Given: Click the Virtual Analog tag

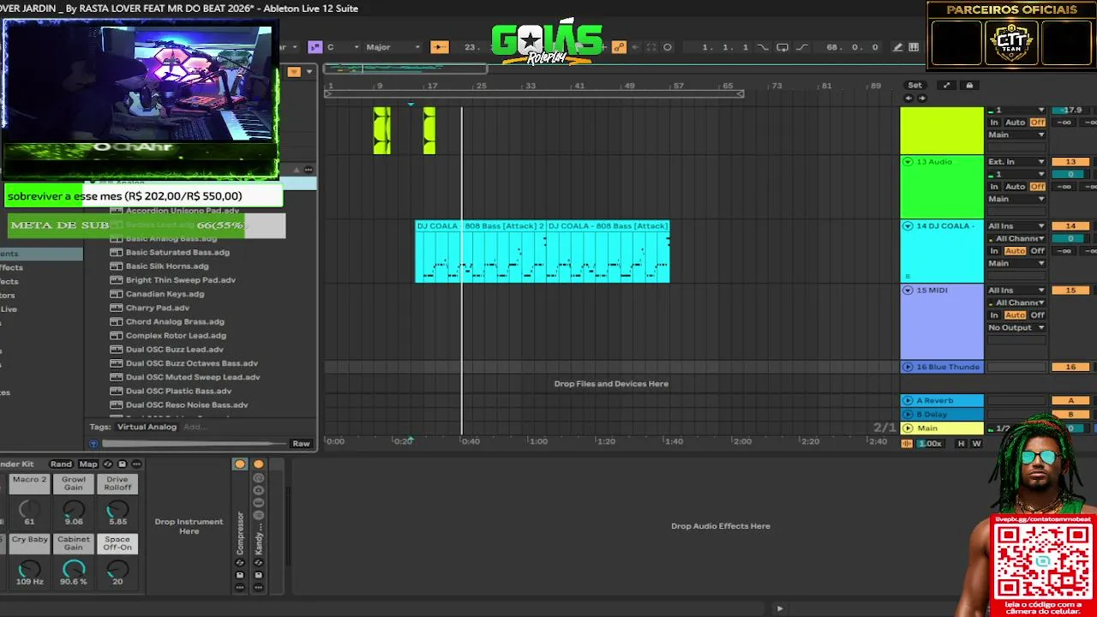Looking at the screenshot, I should 147,427.
